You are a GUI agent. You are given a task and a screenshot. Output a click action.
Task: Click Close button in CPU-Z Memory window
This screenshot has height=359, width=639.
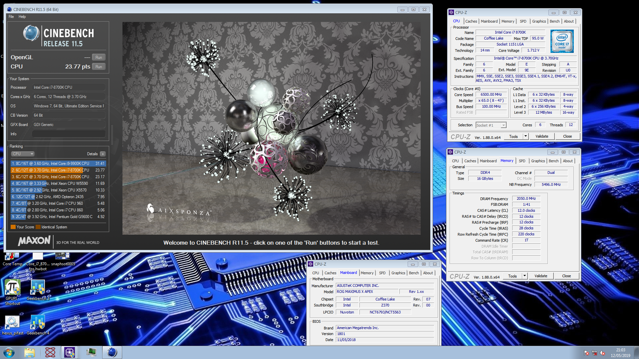[566, 276]
